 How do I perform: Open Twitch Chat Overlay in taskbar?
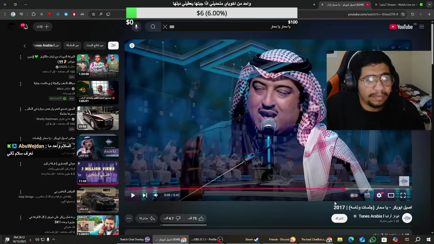point(135,240)
